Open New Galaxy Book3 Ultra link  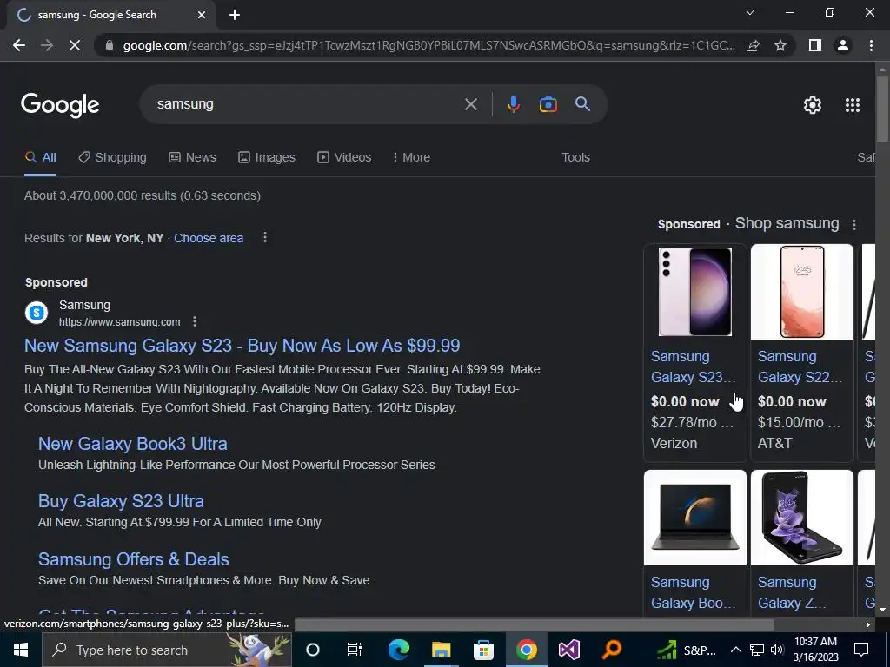click(133, 444)
